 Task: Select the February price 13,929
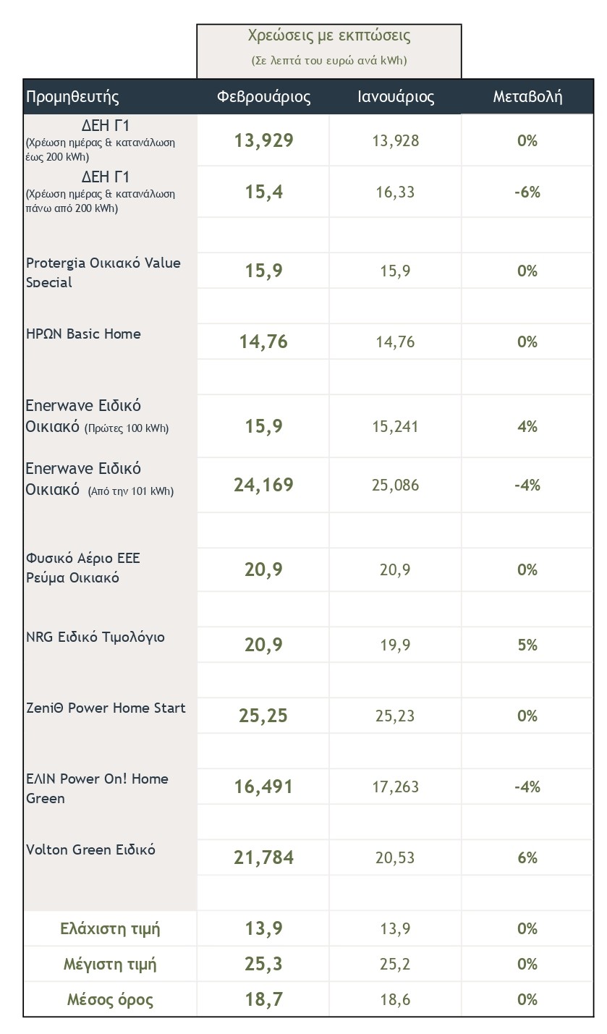point(263,140)
